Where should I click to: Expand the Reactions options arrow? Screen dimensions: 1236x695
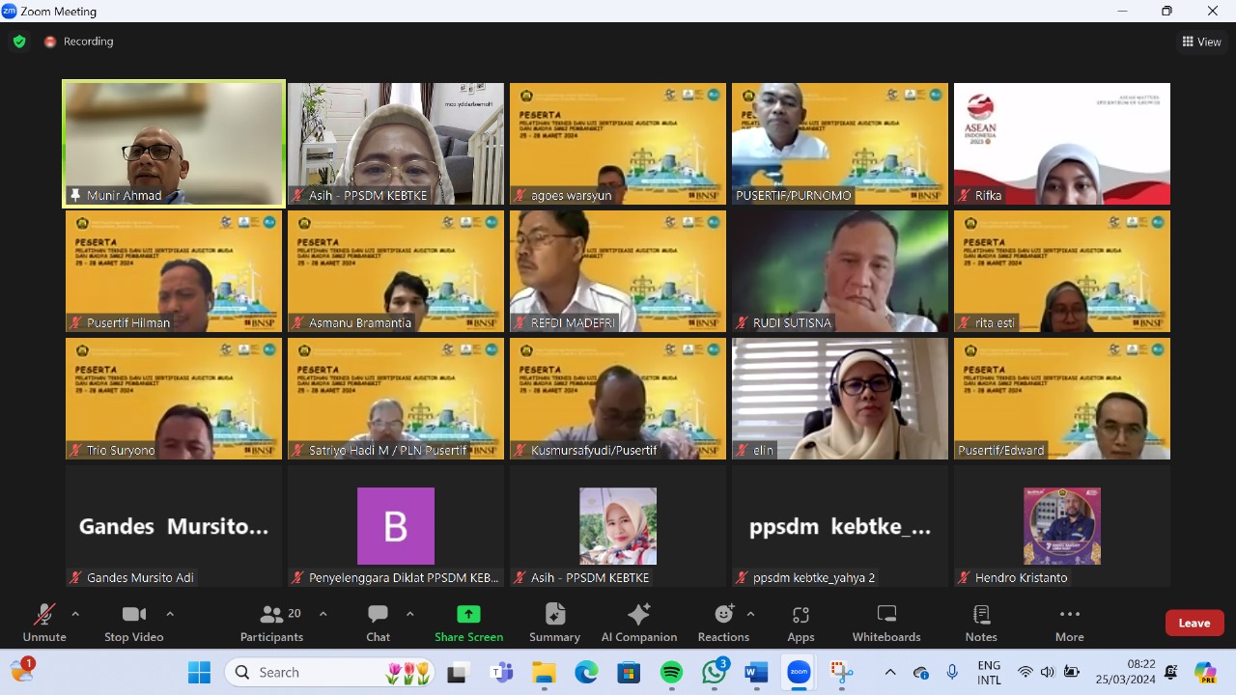pos(750,614)
